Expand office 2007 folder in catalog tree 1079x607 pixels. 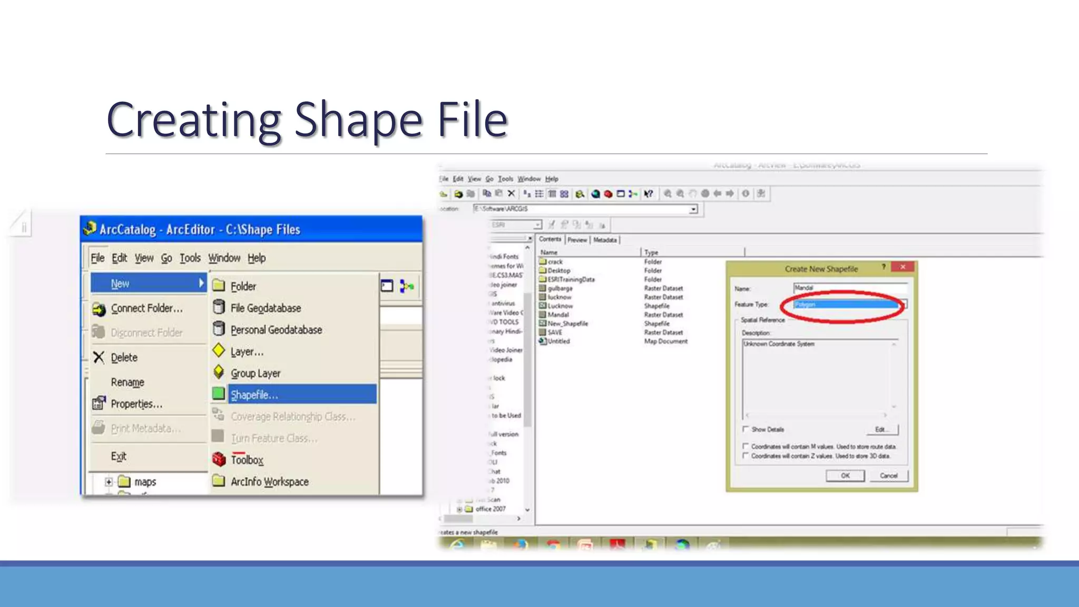[459, 509]
